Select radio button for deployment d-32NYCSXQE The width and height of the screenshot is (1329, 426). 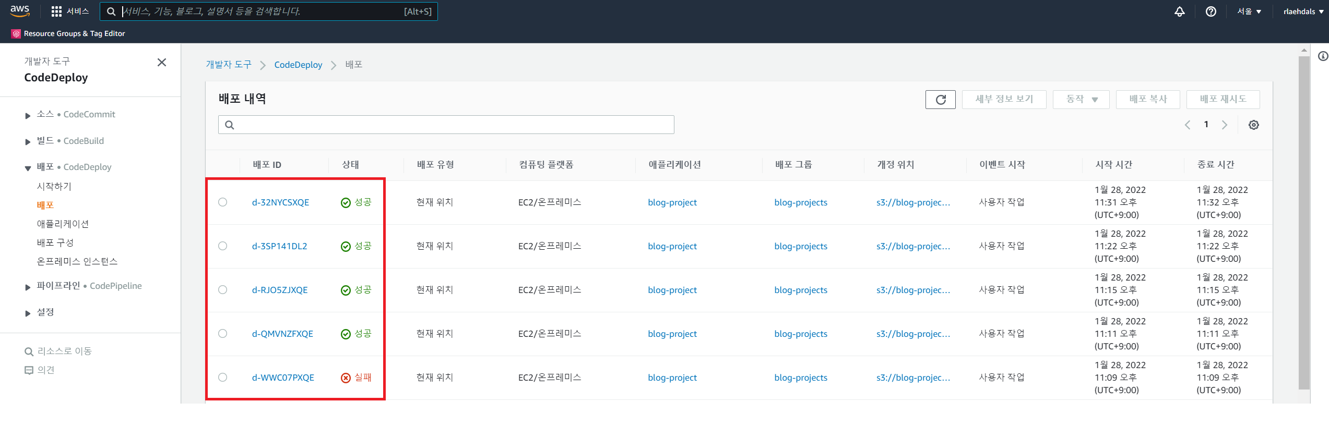tap(223, 202)
